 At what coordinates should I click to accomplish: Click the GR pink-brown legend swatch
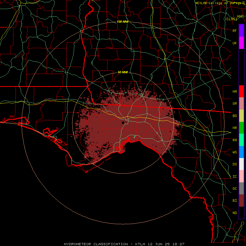point(241,104)
